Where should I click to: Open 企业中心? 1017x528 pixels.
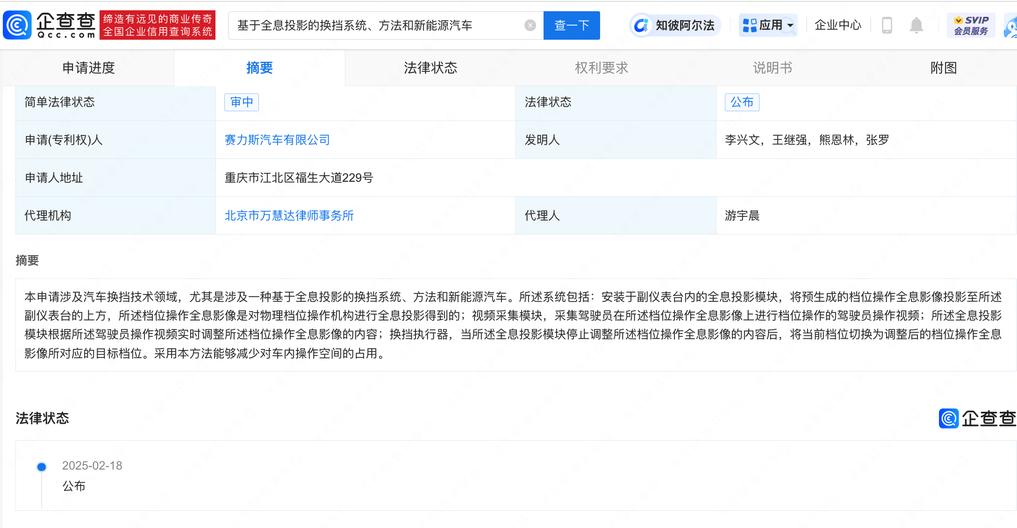pyautogui.click(x=838, y=25)
